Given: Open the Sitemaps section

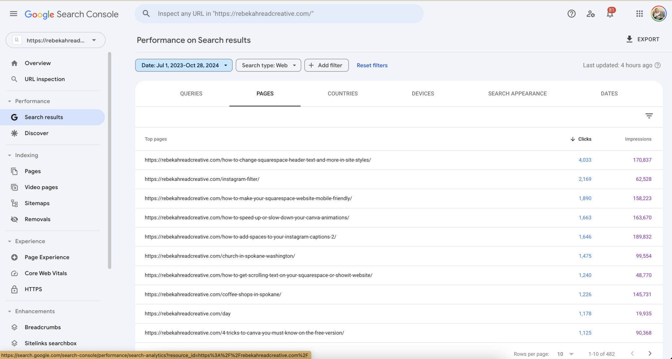Looking at the screenshot, I should (x=37, y=203).
